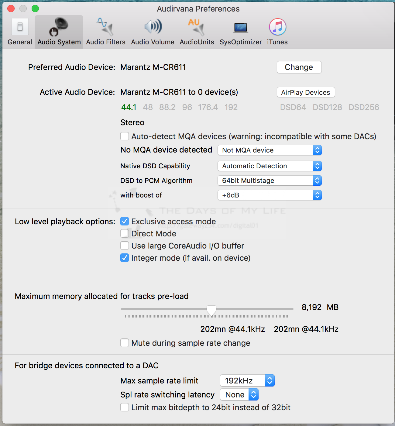Viewport: 395px width, 426px height.
Task: Uncheck Integer mode option
Action: (x=125, y=258)
